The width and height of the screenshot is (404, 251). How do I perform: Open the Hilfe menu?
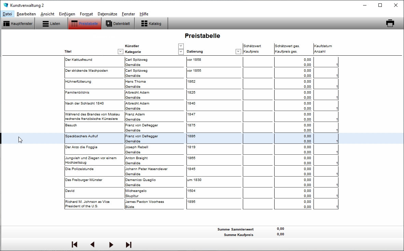[x=144, y=14]
